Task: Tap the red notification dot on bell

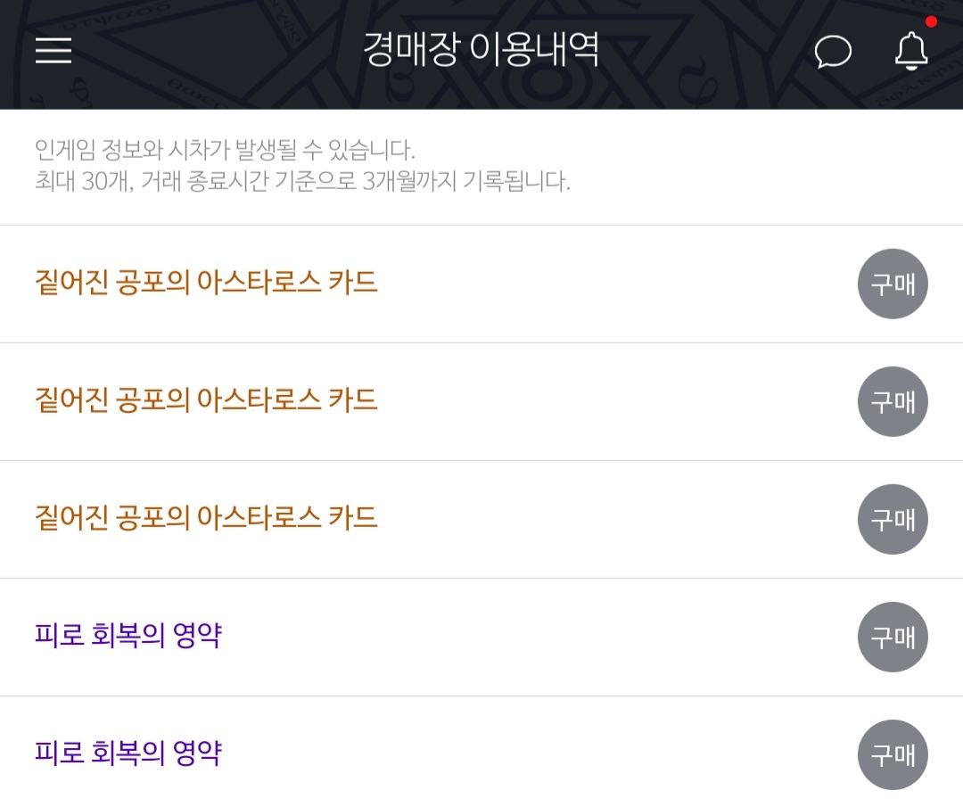Action: click(931, 21)
